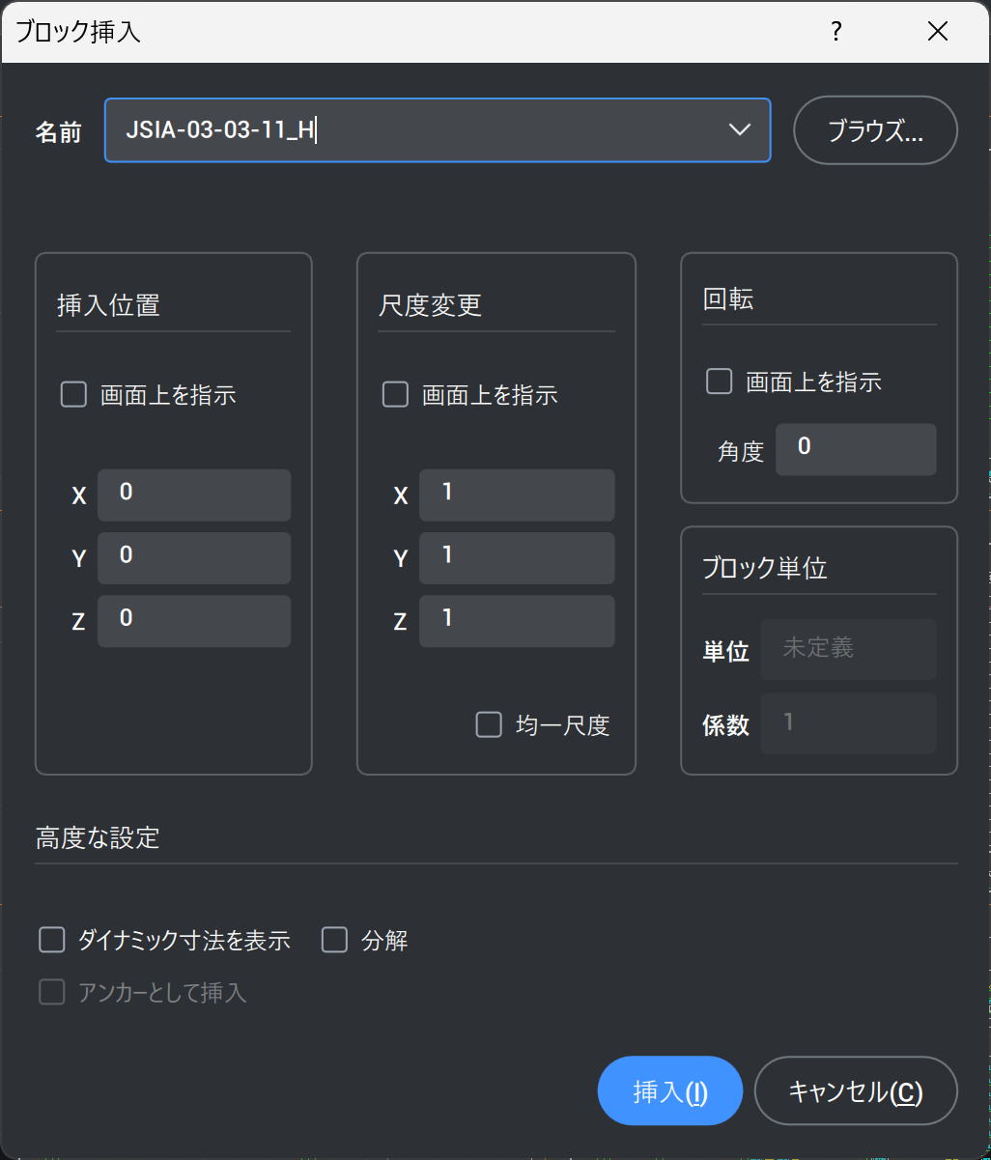Click the ブラウズ... button
This screenshot has height=1160, width=991.
click(875, 130)
